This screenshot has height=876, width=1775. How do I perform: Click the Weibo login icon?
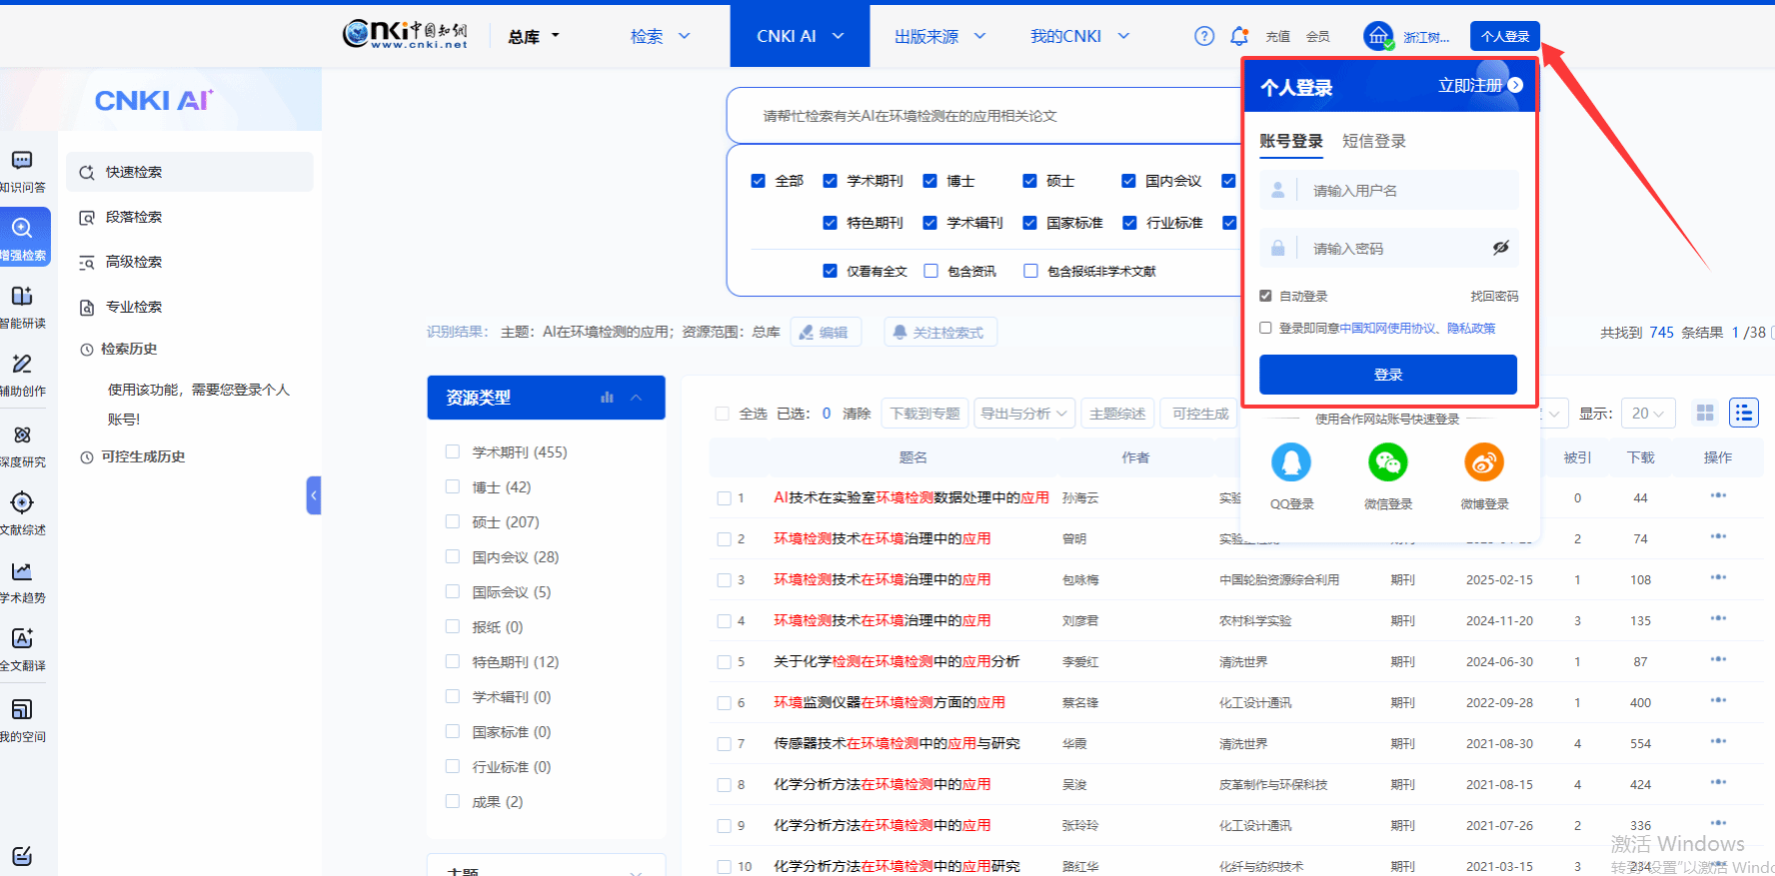pyautogui.click(x=1483, y=462)
